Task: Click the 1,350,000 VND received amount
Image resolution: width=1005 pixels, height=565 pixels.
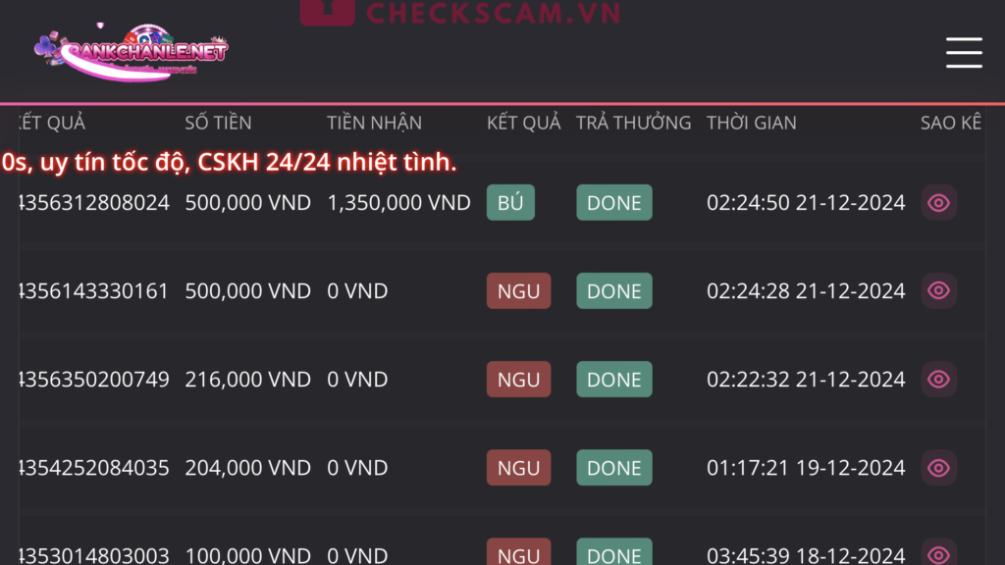Action: 398,203
